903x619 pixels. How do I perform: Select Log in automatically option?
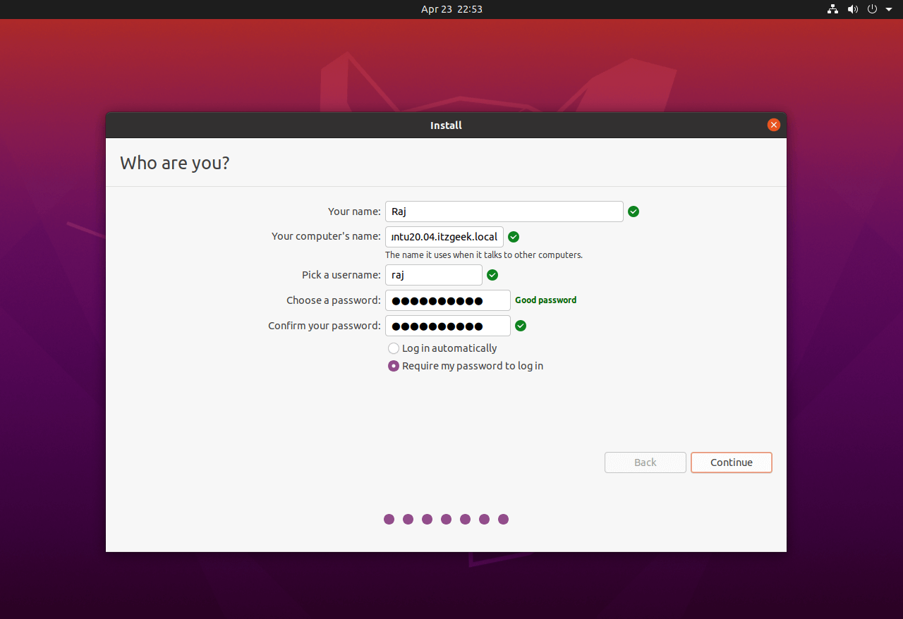pyautogui.click(x=394, y=348)
